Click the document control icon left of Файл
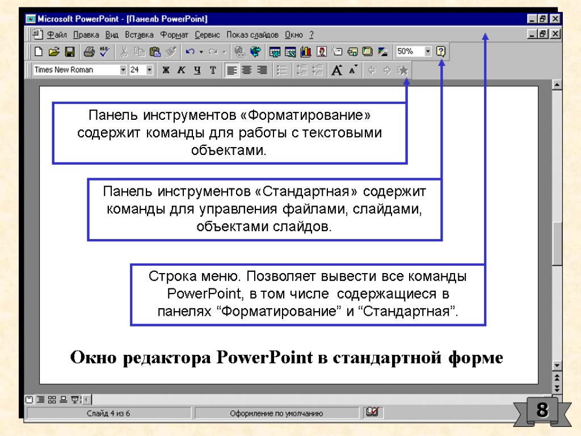 click(37, 34)
